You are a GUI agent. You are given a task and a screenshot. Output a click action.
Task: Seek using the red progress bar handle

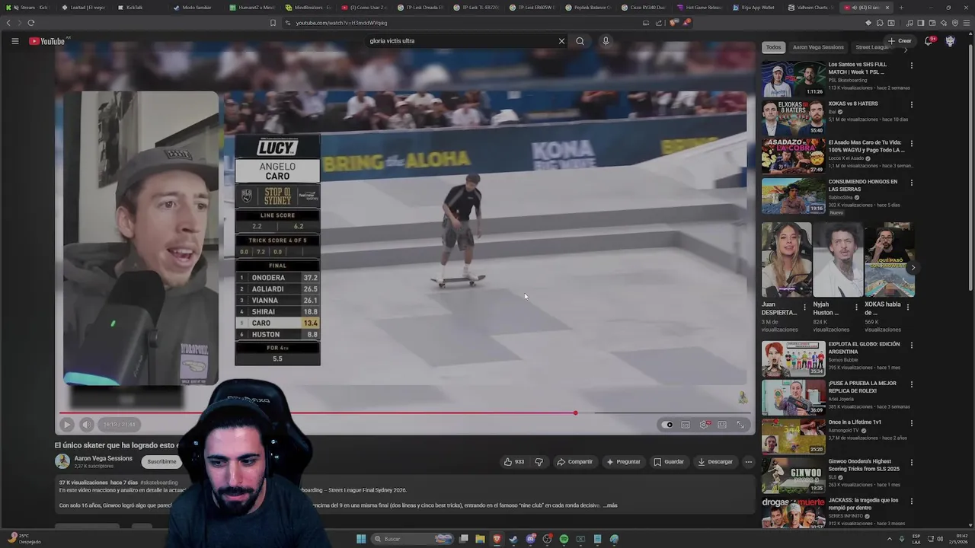576,413
